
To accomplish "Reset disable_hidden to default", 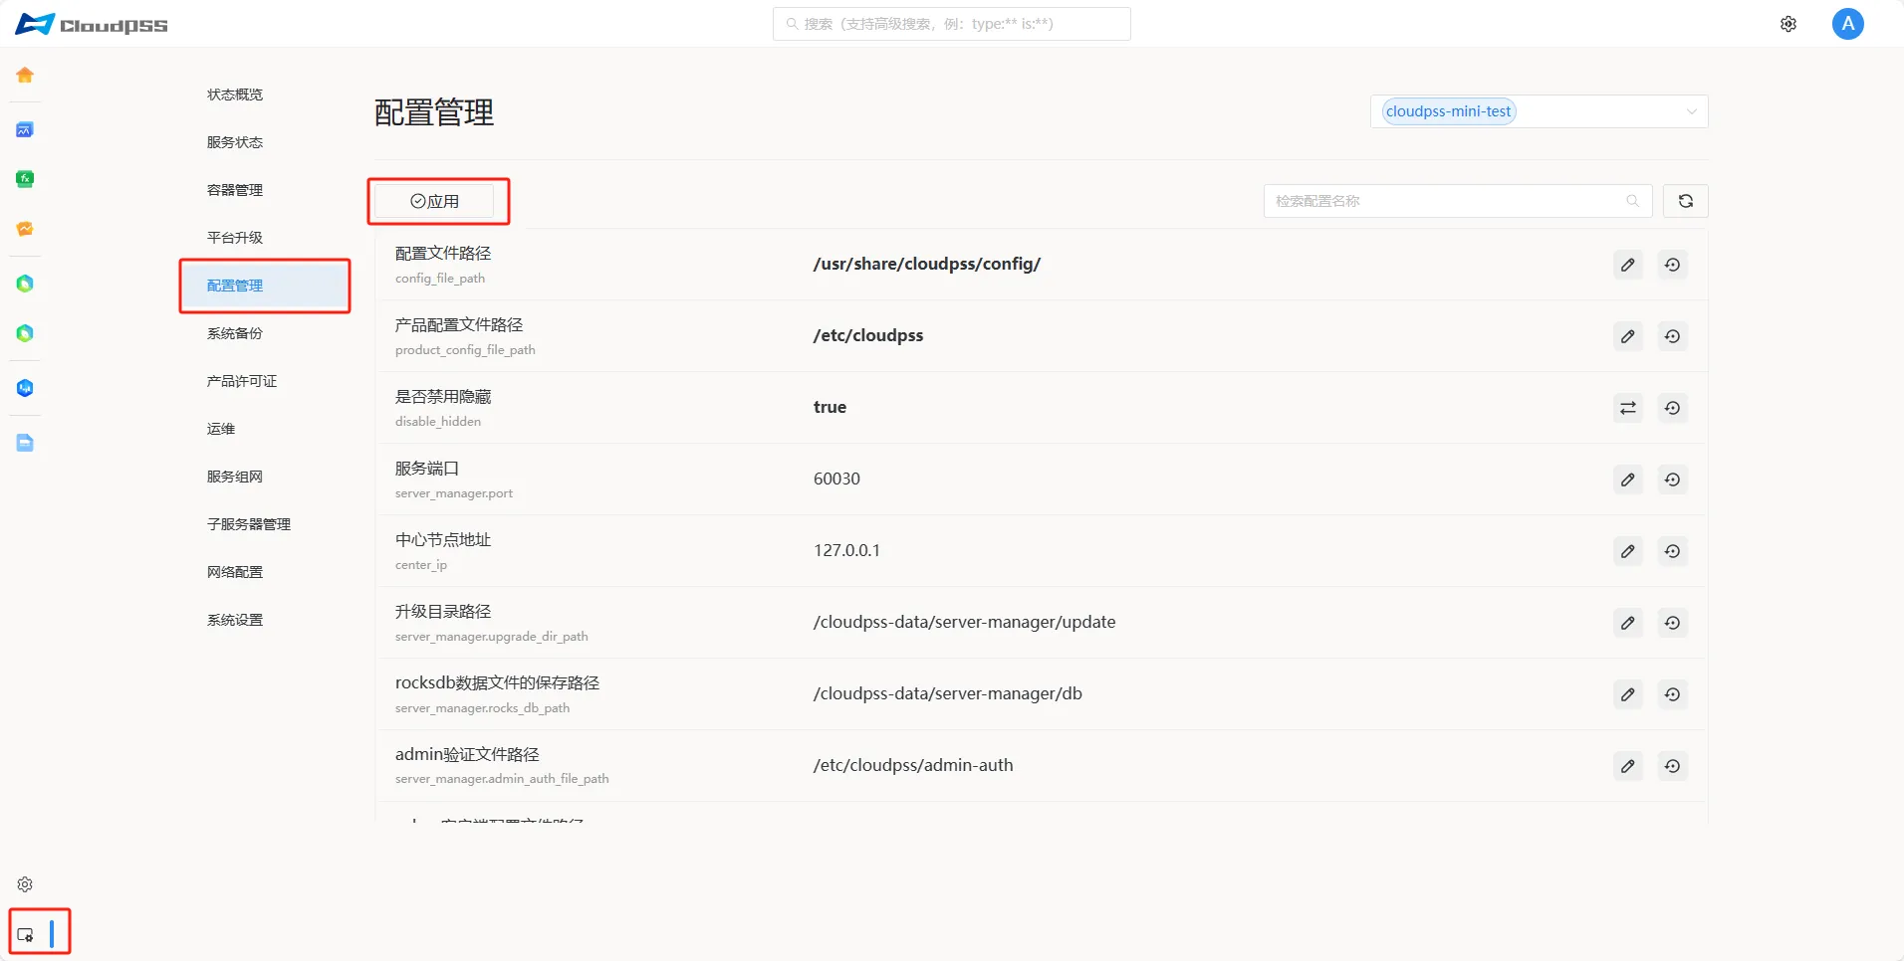I will 1673,408.
